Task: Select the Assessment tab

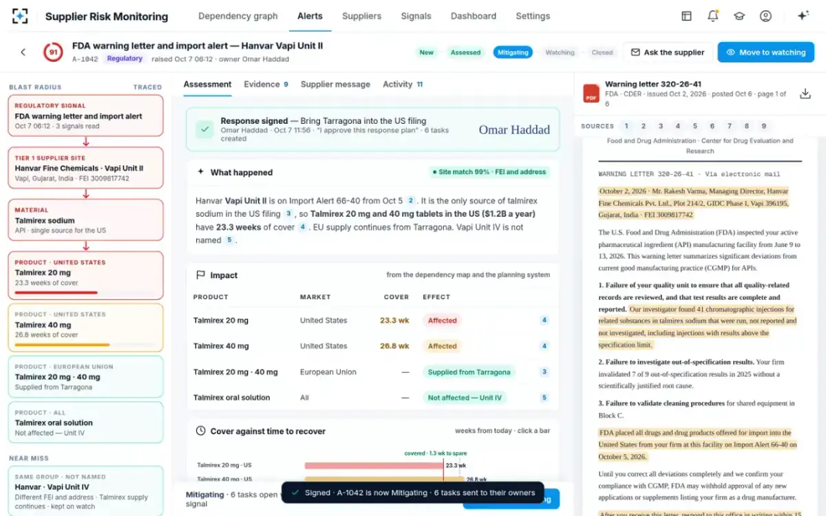Action: (x=207, y=84)
